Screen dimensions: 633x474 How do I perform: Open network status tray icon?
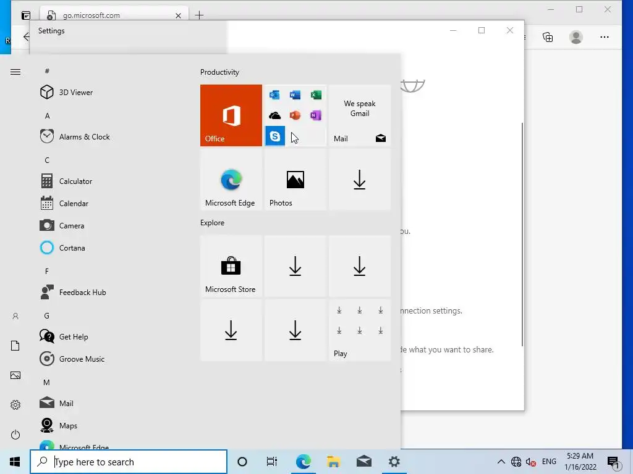coord(516,462)
